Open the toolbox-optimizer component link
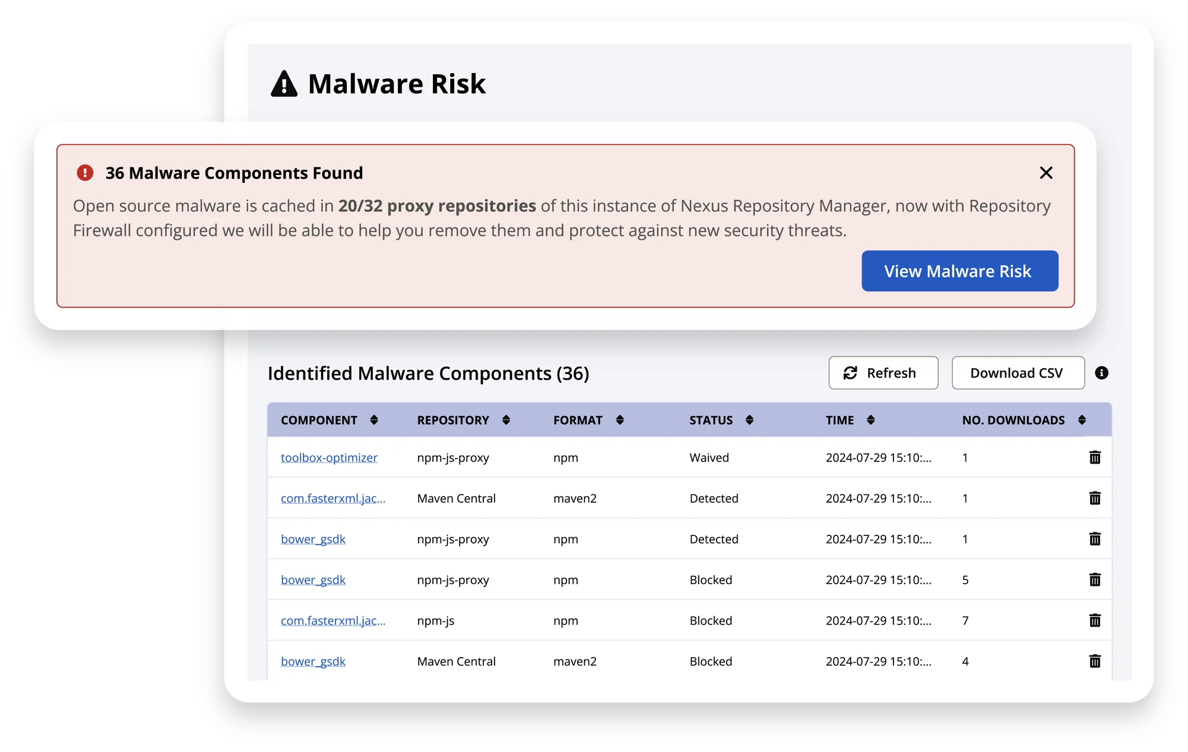Image resolution: width=1188 pixels, height=752 pixels. click(x=329, y=458)
